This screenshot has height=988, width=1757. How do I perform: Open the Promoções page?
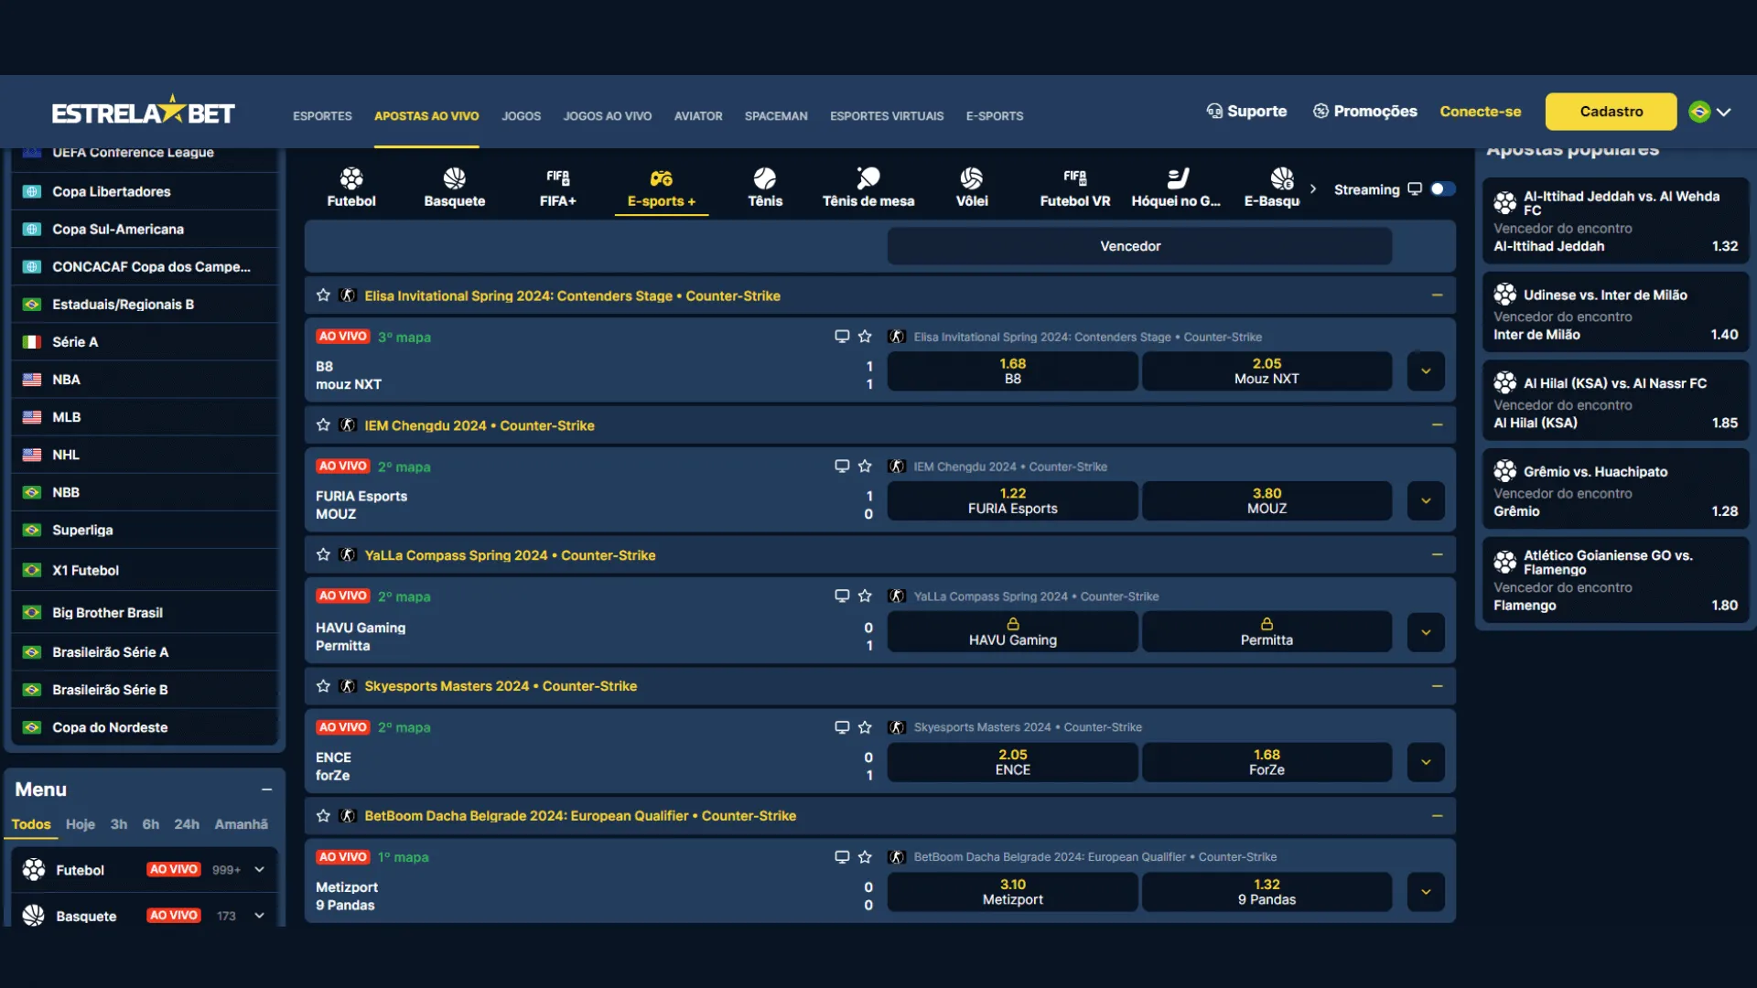tap(1365, 112)
